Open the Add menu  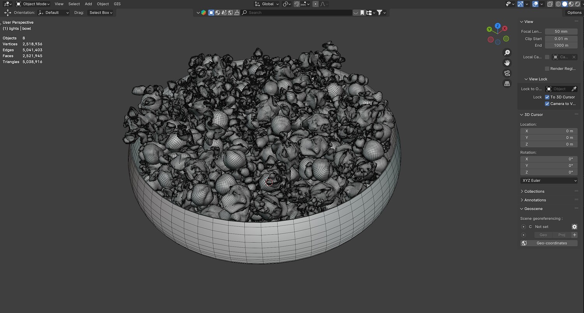coord(88,4)
